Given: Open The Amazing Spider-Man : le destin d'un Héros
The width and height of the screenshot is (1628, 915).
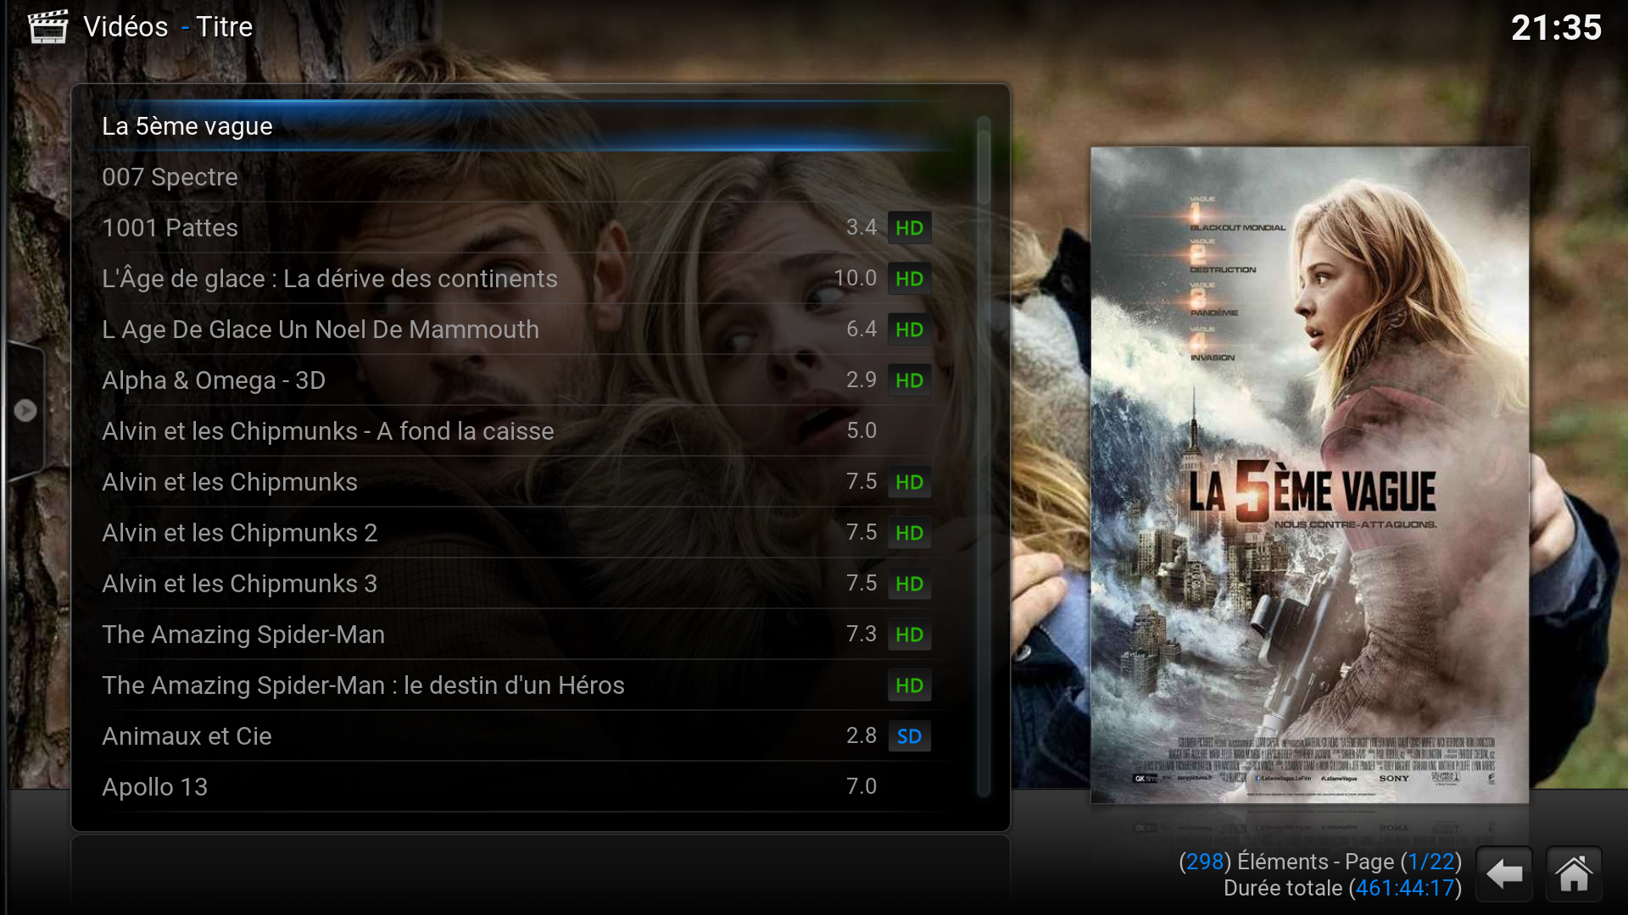Looking at the screenshot, I should (526, 685).
